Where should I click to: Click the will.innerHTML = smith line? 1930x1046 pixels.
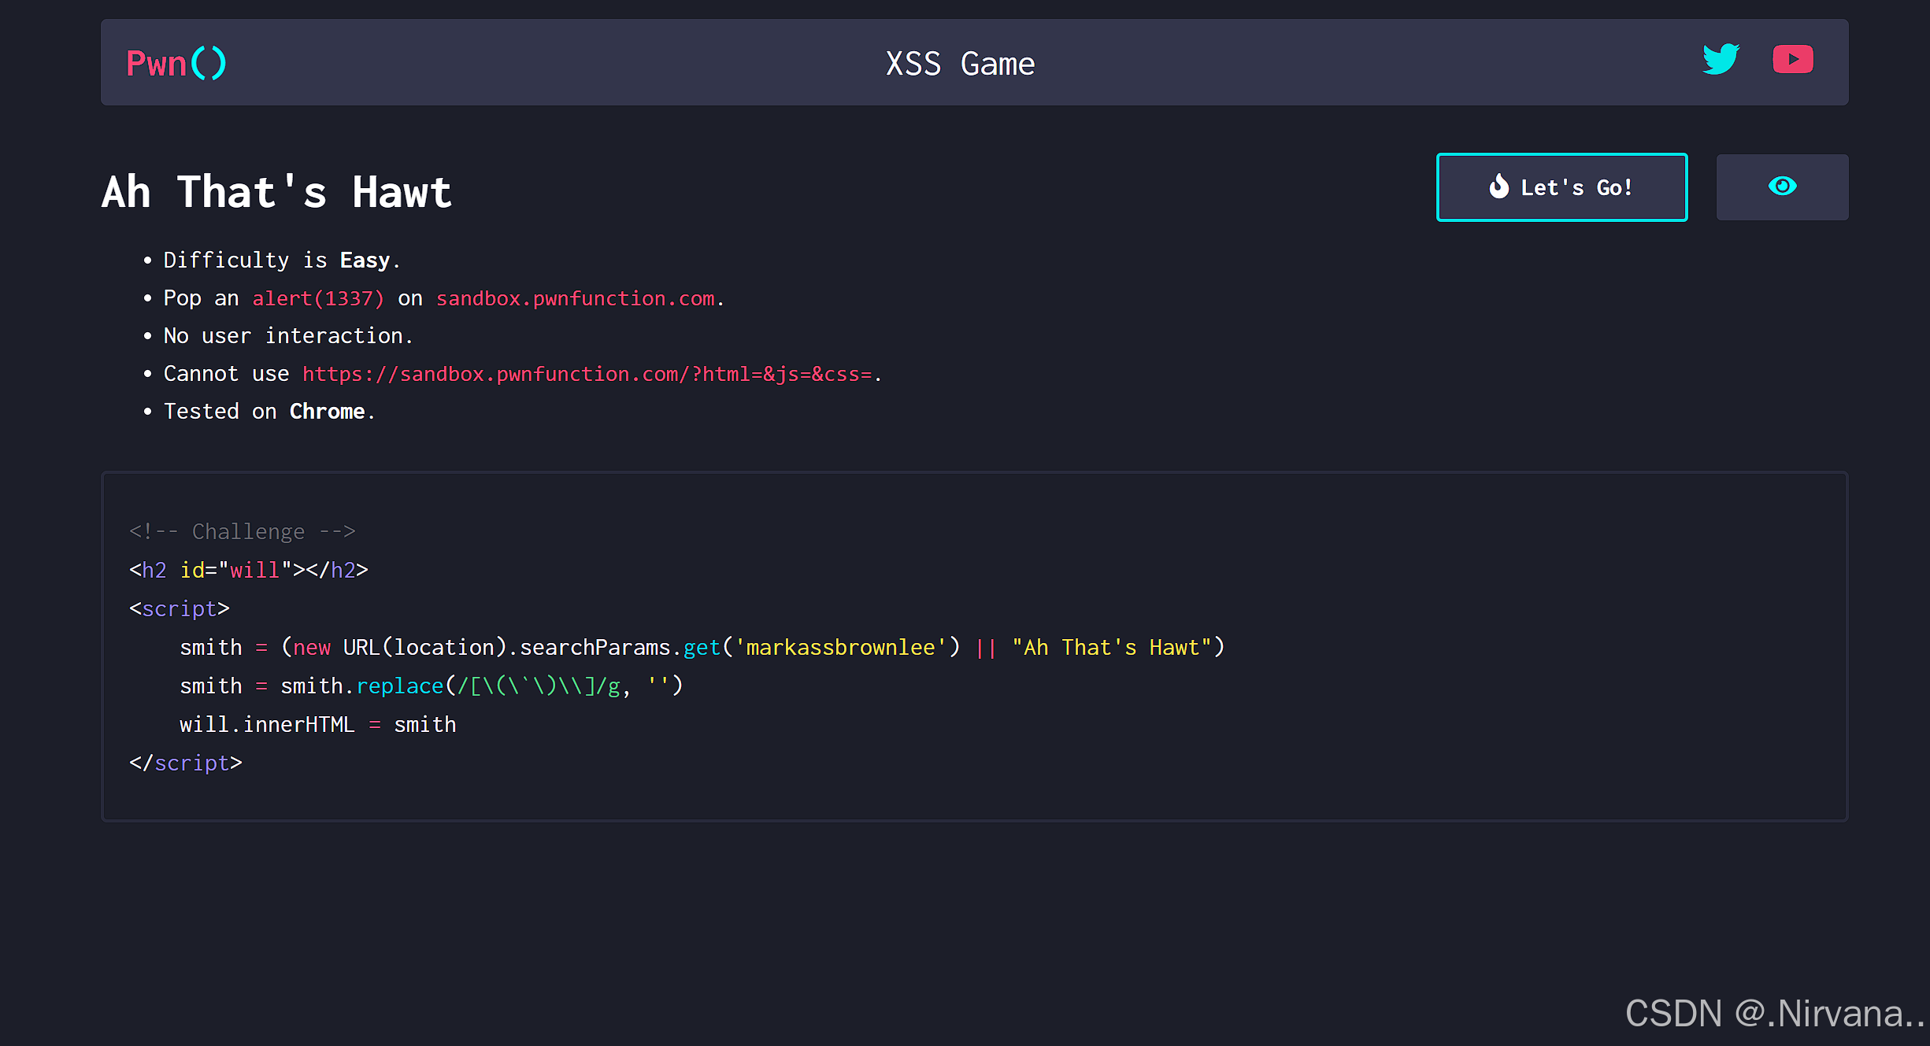318,724
